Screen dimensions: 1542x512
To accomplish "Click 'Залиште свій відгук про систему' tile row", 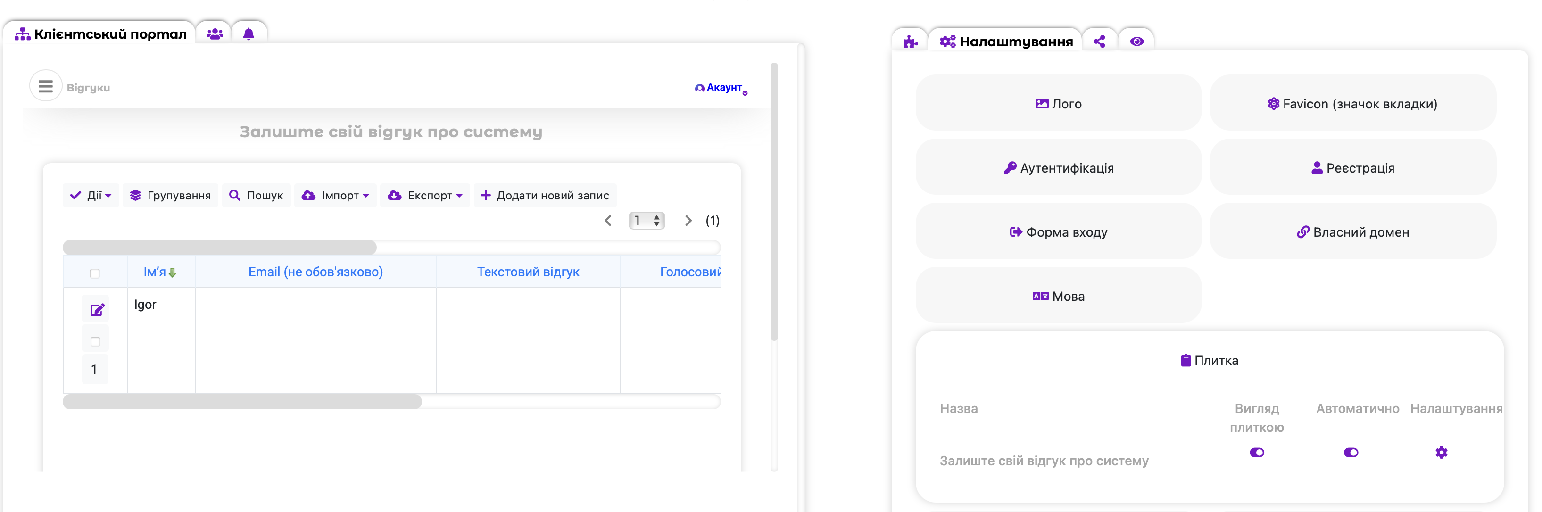I will tap(1044, 461).
